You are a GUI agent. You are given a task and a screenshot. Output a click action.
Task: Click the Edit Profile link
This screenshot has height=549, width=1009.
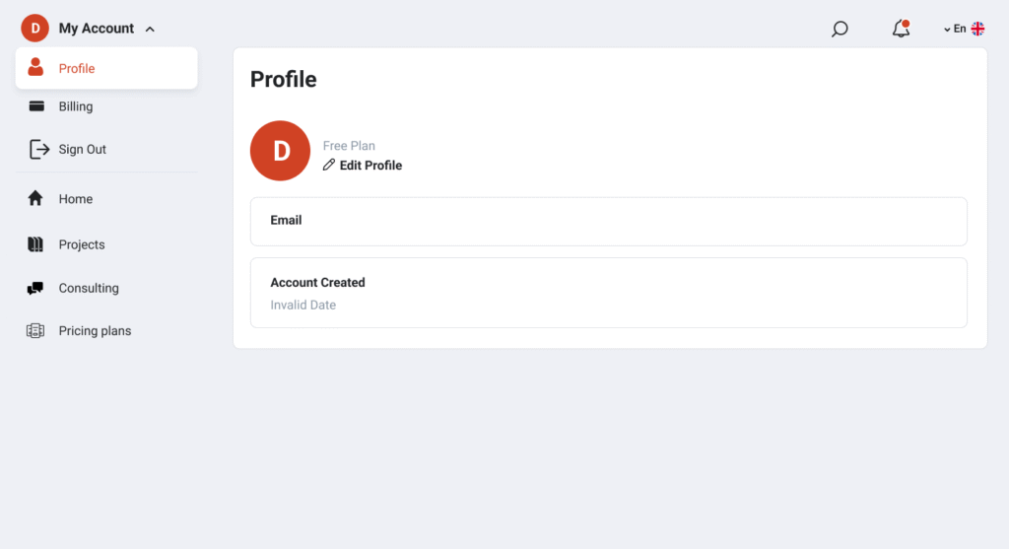coord(370,166)
